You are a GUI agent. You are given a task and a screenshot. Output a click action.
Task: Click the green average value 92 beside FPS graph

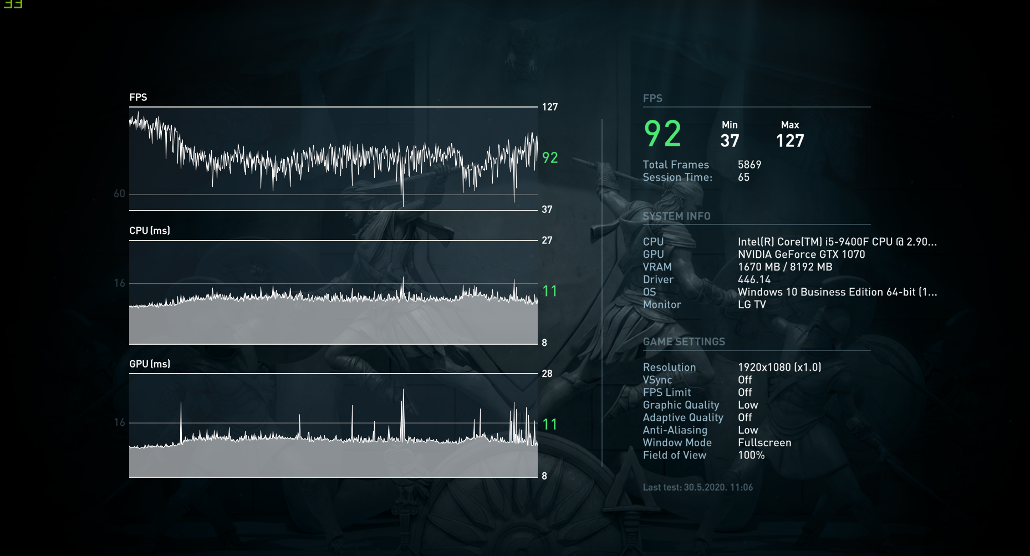tap(550, 157)
